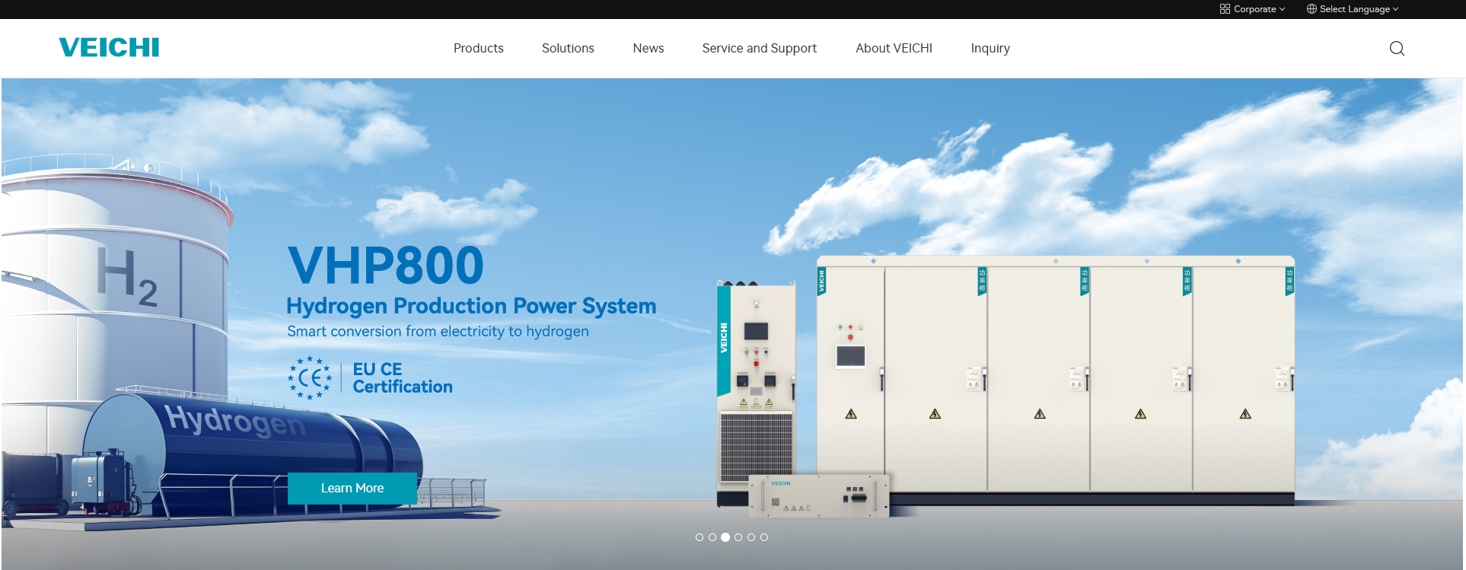Jump to the fourth carousel slide dot

click(738, 537)
